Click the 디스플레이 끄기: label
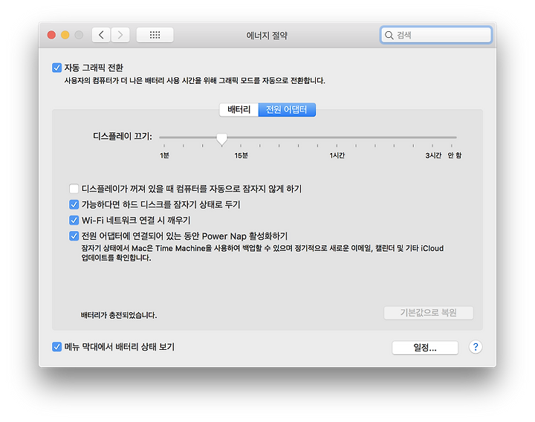The height and width of the screenshot is (422, 535). click(123, 137)
